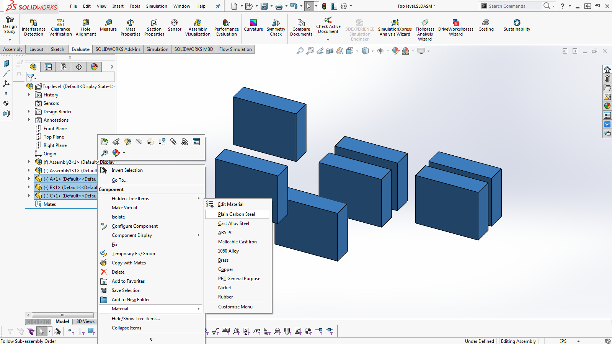This screenshot has width=612, height=344.
Task: Open the Flow Simulation tab
Action: point(235,49)
